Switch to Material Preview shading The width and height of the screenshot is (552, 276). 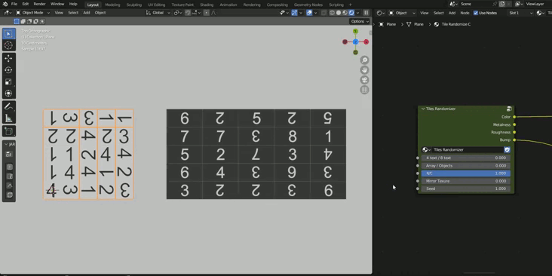pyautogui.click(x=345, y=13)
